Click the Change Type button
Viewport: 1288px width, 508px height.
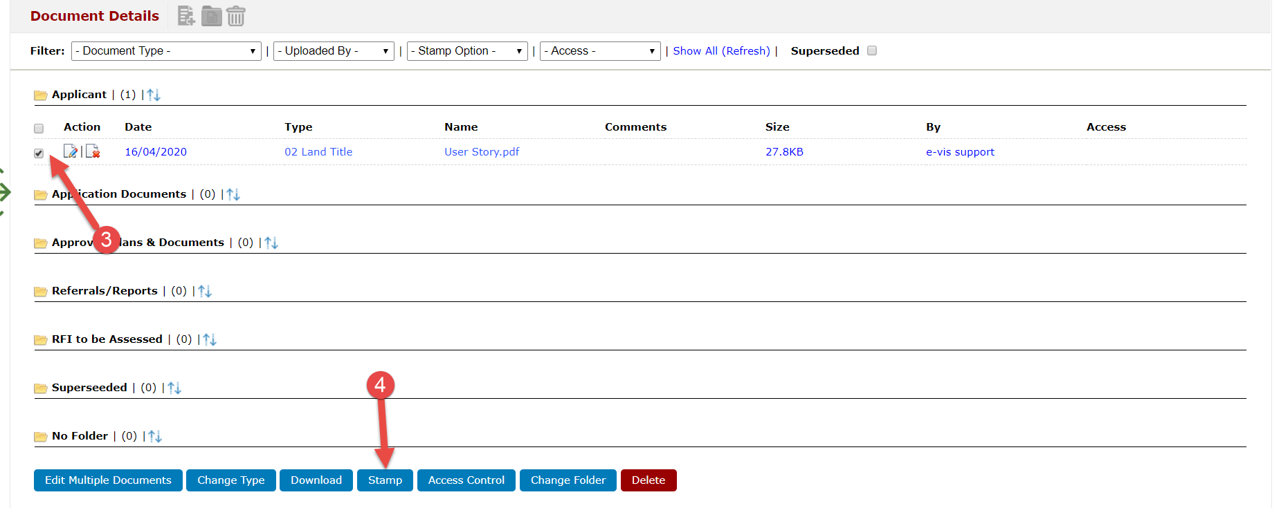(x=231, y=480)
